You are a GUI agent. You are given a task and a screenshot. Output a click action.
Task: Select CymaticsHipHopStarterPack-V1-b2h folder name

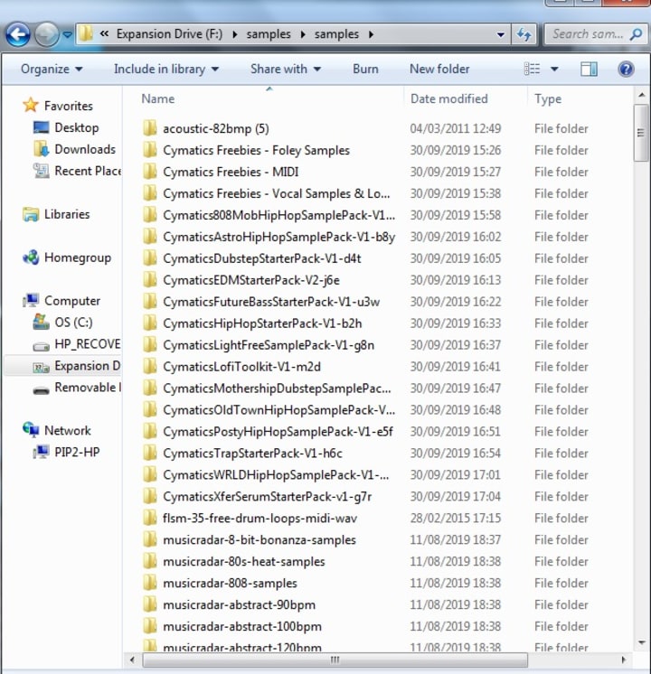(x=262, y=323)
